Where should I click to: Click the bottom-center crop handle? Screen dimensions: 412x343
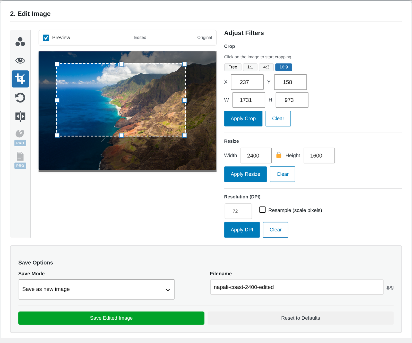(122, 135)
